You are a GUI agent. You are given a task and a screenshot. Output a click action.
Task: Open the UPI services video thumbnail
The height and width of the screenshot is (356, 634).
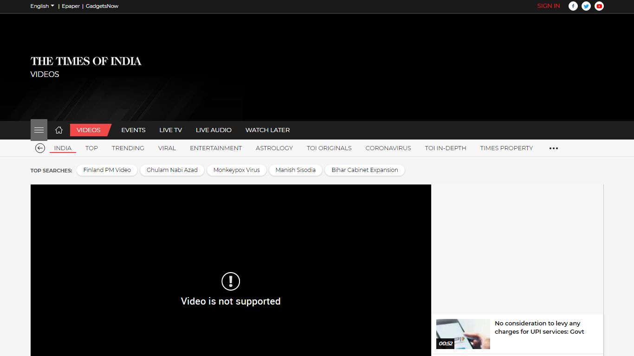tap(463, 334)
